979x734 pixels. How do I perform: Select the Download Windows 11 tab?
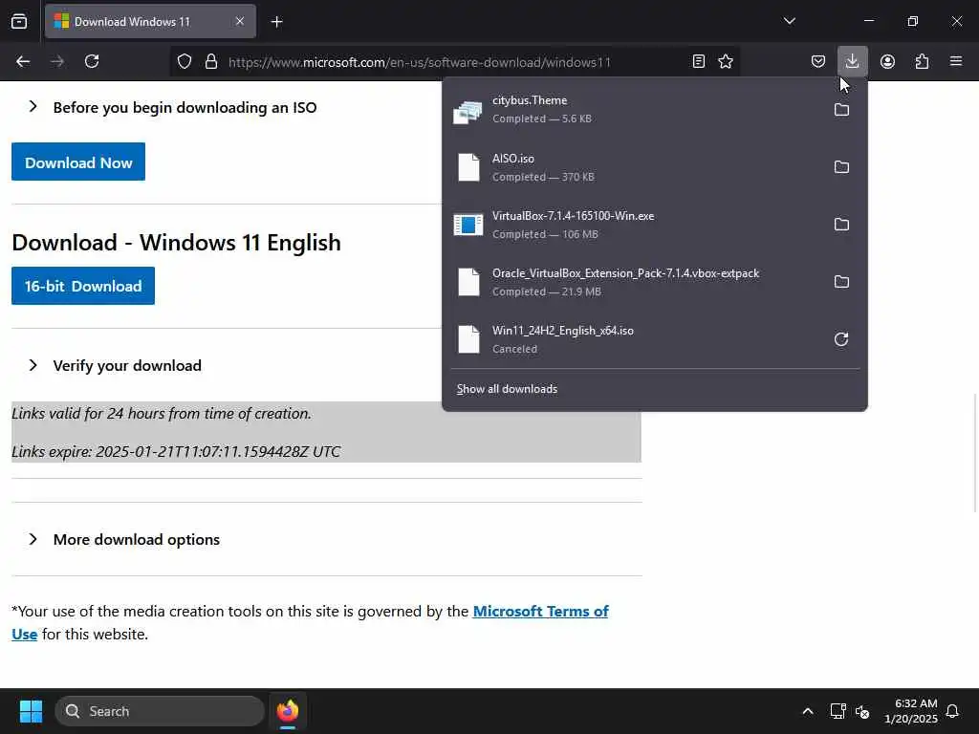point(150,21)
